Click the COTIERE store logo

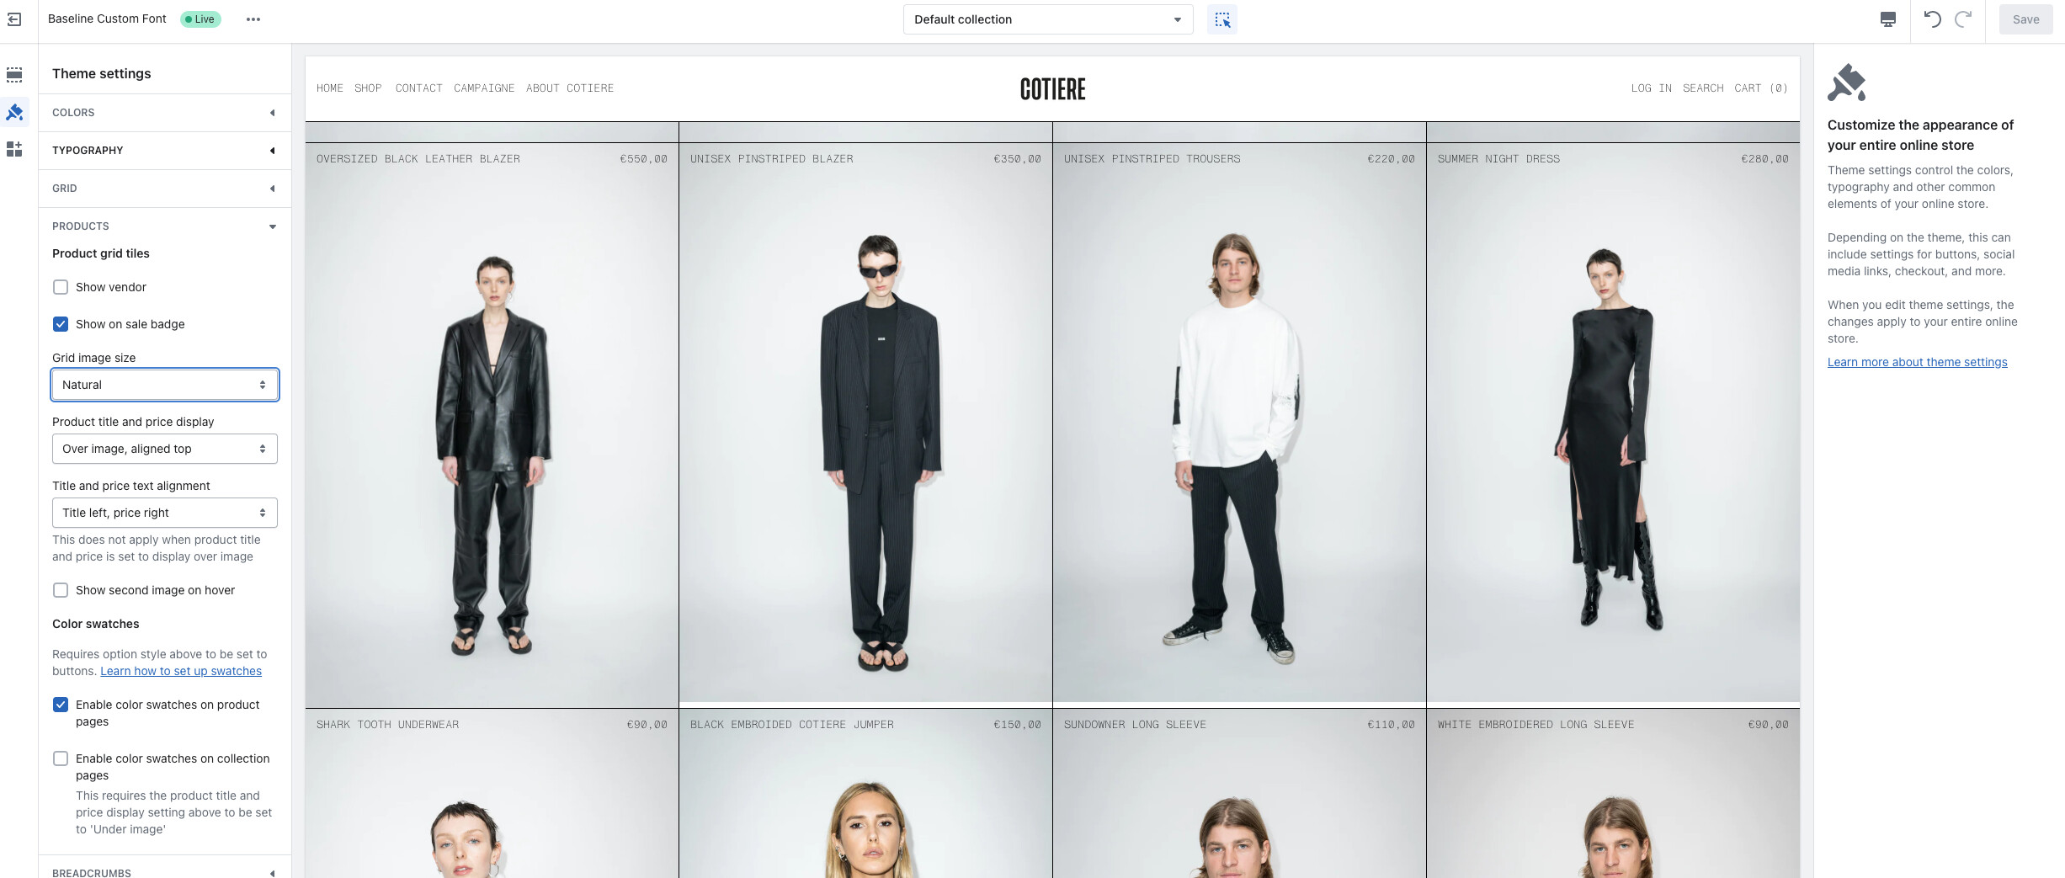coord(1052,89)
